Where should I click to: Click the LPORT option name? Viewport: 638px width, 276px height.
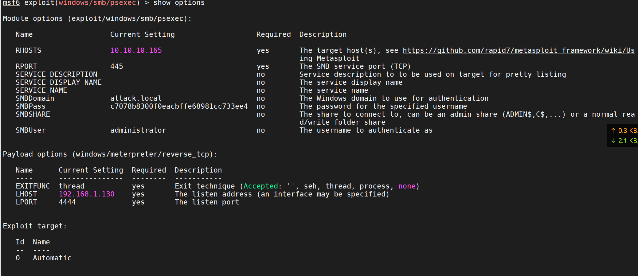click(26, 202)
